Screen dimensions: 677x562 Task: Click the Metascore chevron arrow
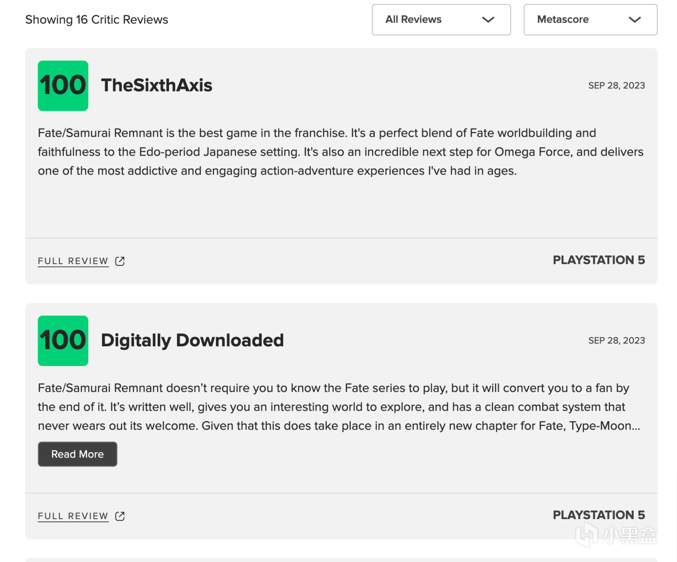pos(635,20)
